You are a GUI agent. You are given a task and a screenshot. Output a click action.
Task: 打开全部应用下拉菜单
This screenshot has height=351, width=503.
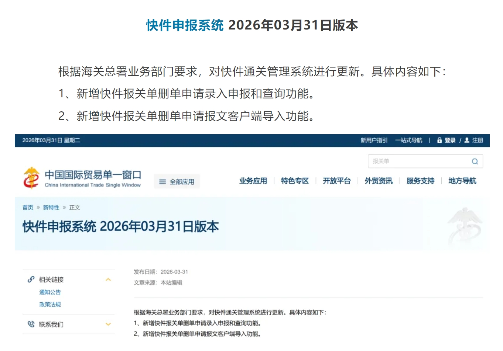click(x=177, y=181)
